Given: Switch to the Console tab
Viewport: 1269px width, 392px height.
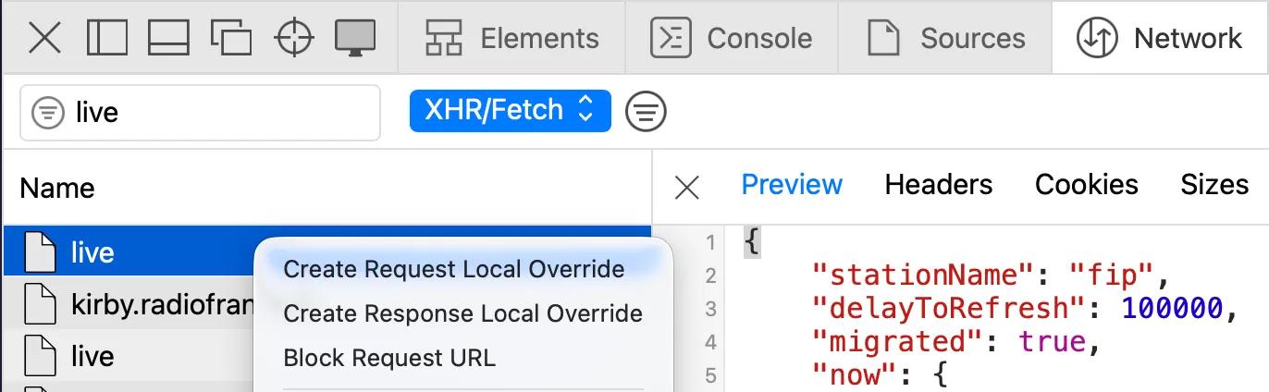Looking at the screenshot, I should pos(732,38).
